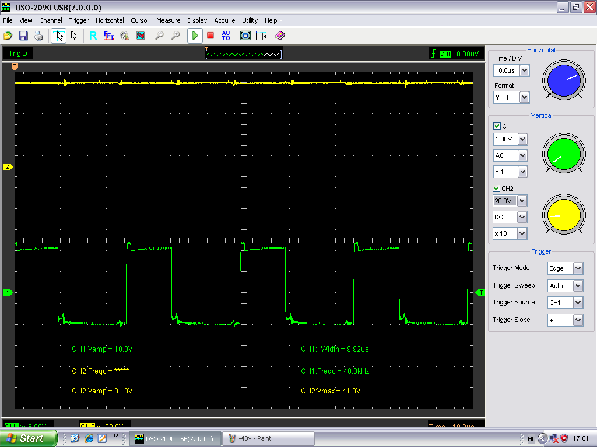Click the Windows Start button
This screenshot has width=597, height=447.
28,438
